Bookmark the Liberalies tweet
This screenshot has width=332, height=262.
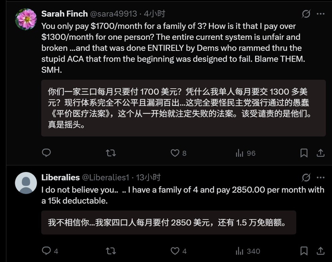304,251
